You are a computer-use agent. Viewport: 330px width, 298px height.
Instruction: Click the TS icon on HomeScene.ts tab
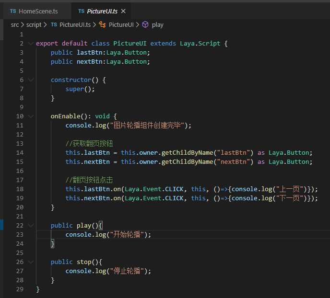13,11
